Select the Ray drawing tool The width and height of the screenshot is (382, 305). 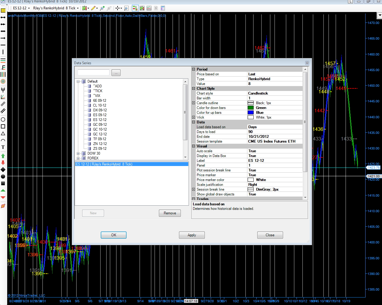pos(3,24)
